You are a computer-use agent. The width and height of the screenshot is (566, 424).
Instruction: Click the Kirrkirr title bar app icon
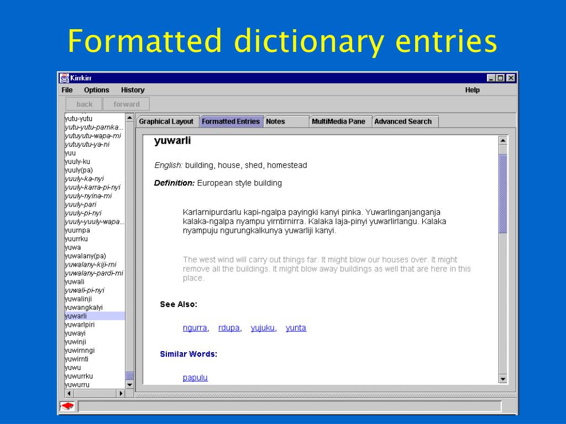click(65, 78)
